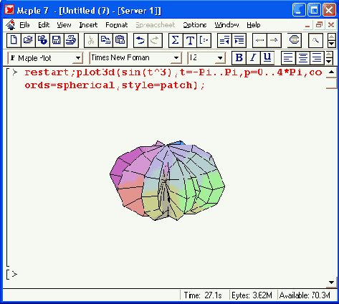Click the Paste clipboard icon

[x=120, y=40]
